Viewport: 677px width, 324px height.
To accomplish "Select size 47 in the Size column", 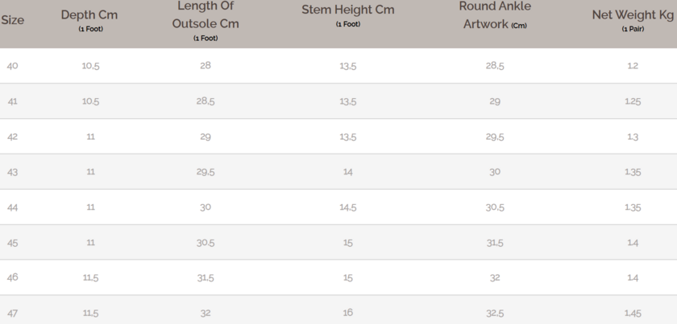I will pos(12,312).
